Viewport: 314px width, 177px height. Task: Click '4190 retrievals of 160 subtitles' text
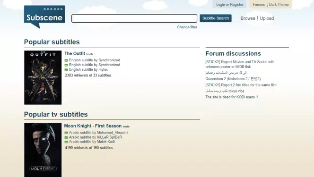pos(89,148)
